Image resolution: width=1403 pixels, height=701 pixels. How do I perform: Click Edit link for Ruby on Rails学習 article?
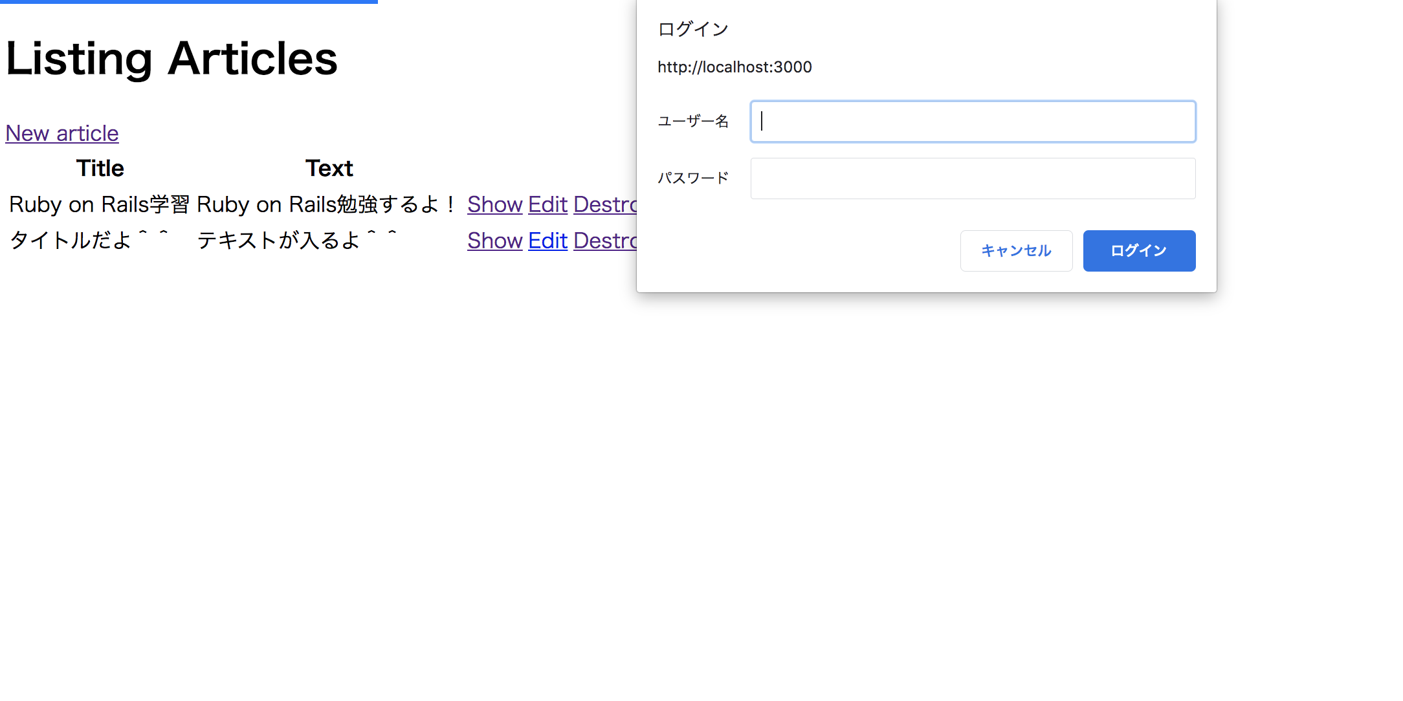(x=547, y=204)
